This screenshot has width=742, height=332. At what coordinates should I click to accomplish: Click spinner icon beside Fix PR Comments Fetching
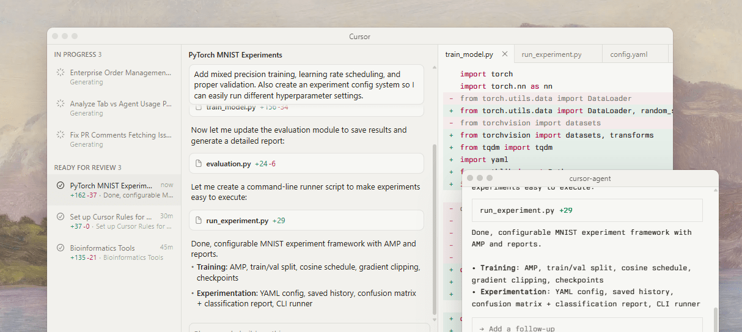coord(61,135)
